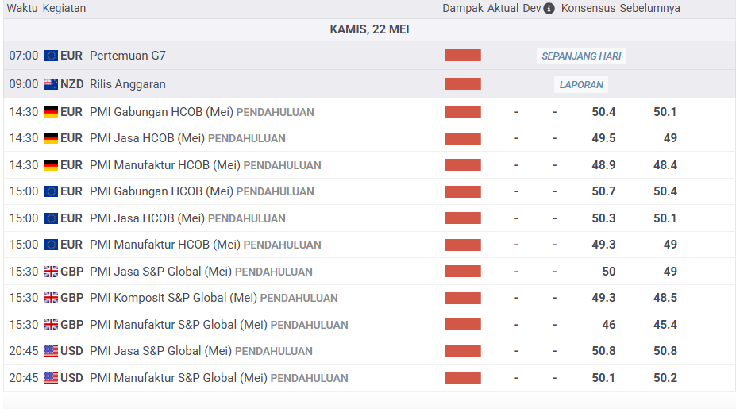Click the KAMIS, 22 MEI date header
Image resolution: width=736 pixels, height=409 pixels.
pyautogui.click(x=369, y=29)
